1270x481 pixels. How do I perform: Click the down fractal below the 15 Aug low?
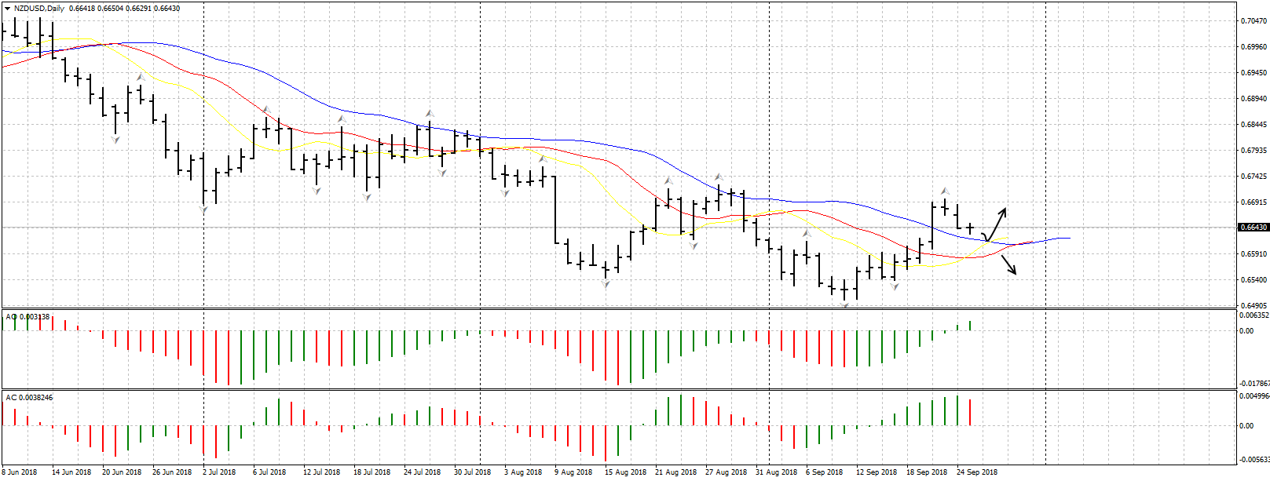coord(606,284)
